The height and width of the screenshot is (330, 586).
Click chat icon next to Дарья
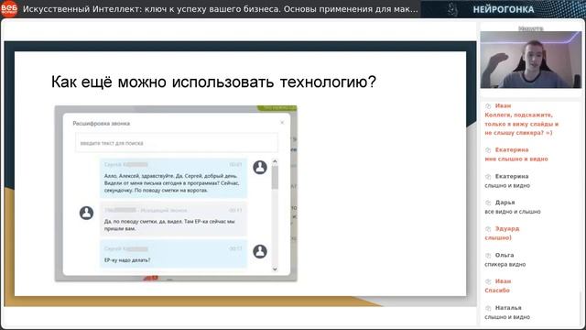488,203
